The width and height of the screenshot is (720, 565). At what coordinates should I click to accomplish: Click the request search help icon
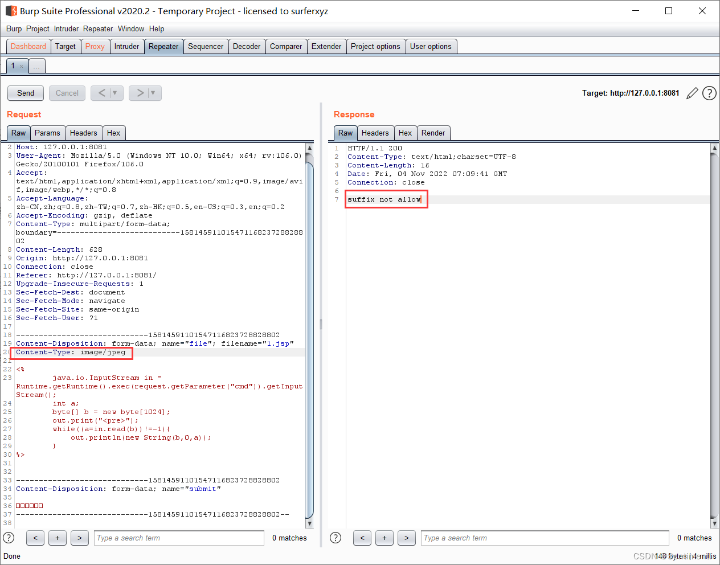9,538
